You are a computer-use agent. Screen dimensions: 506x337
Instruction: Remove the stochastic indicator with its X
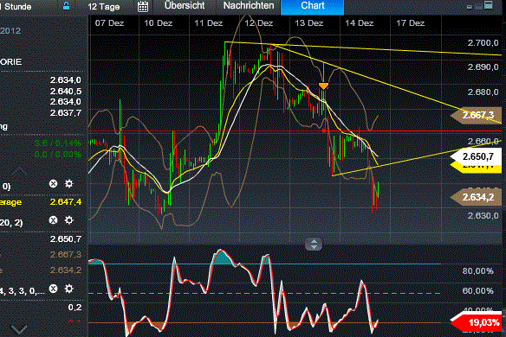click(x=53, y=289)
